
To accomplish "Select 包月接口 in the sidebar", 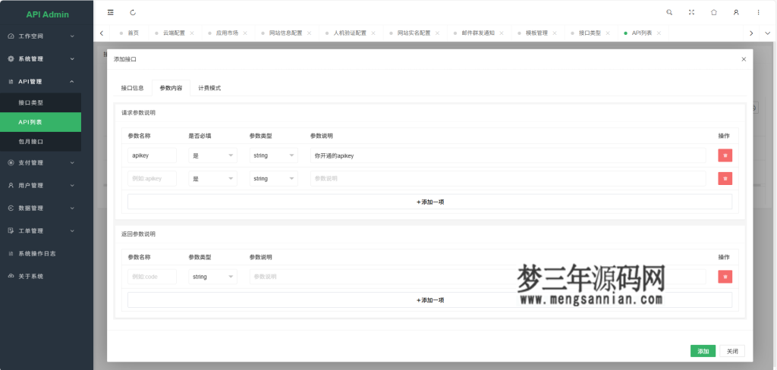I will (41, 141).
